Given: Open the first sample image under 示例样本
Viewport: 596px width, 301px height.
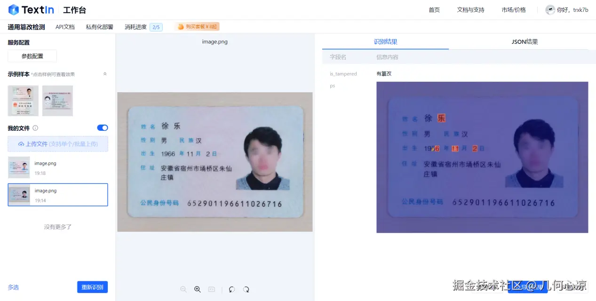Looking at the screenshot, I should tap(23, 100).
